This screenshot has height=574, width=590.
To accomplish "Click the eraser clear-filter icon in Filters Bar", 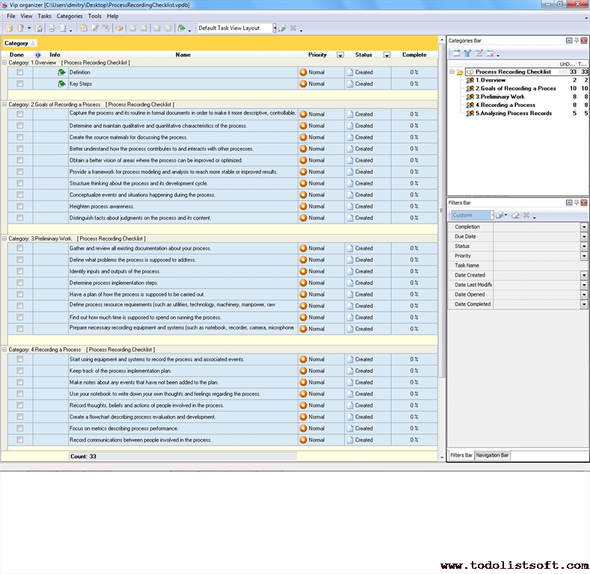I will (514, 215).
